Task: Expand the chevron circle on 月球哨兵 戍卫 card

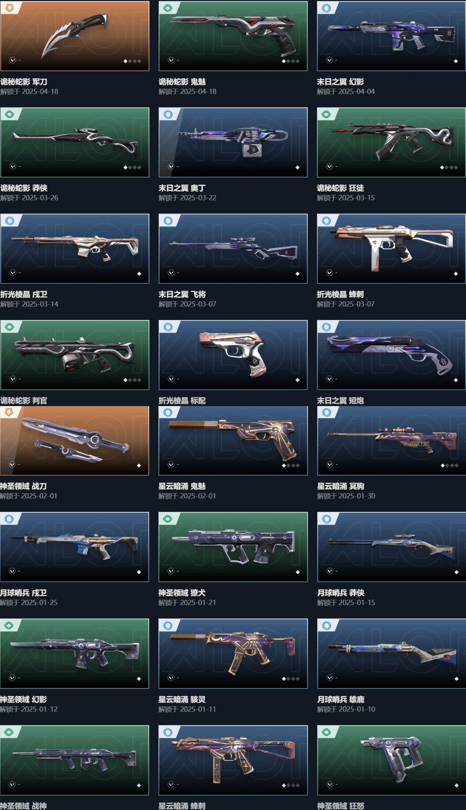Action: [x=13, y=571]
